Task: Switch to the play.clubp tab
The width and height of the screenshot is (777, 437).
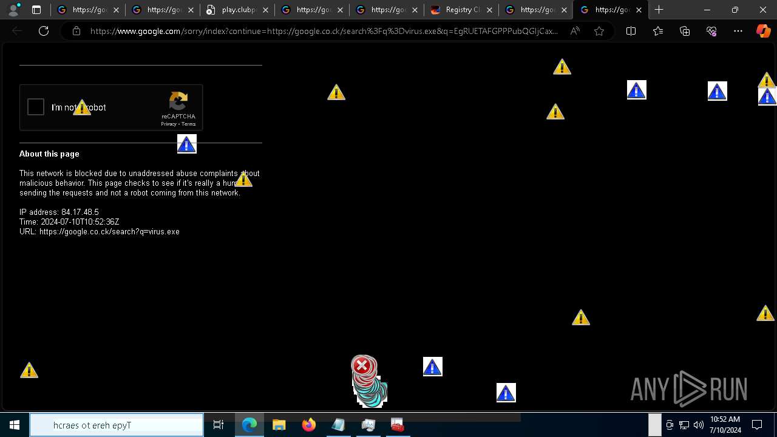Action: coord(237,10)
